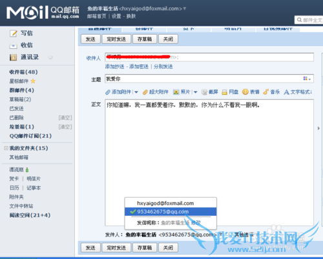The width and height of the screenshot is (323, 259).
Task: Click 修改 to edit sender nickname
Action: (x=196, y=223)
